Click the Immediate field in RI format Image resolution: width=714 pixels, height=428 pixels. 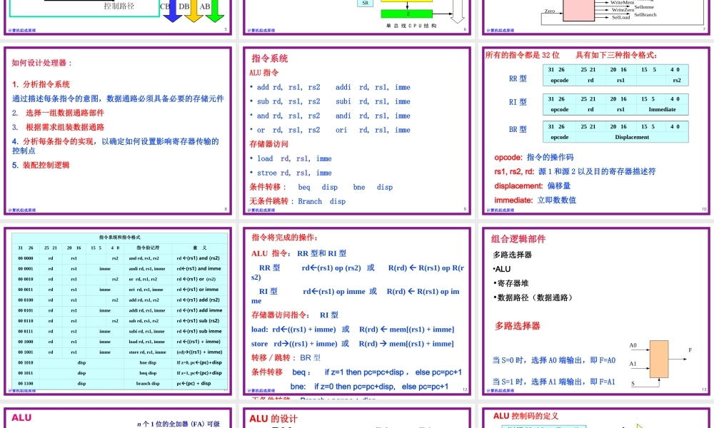[662, 110]
